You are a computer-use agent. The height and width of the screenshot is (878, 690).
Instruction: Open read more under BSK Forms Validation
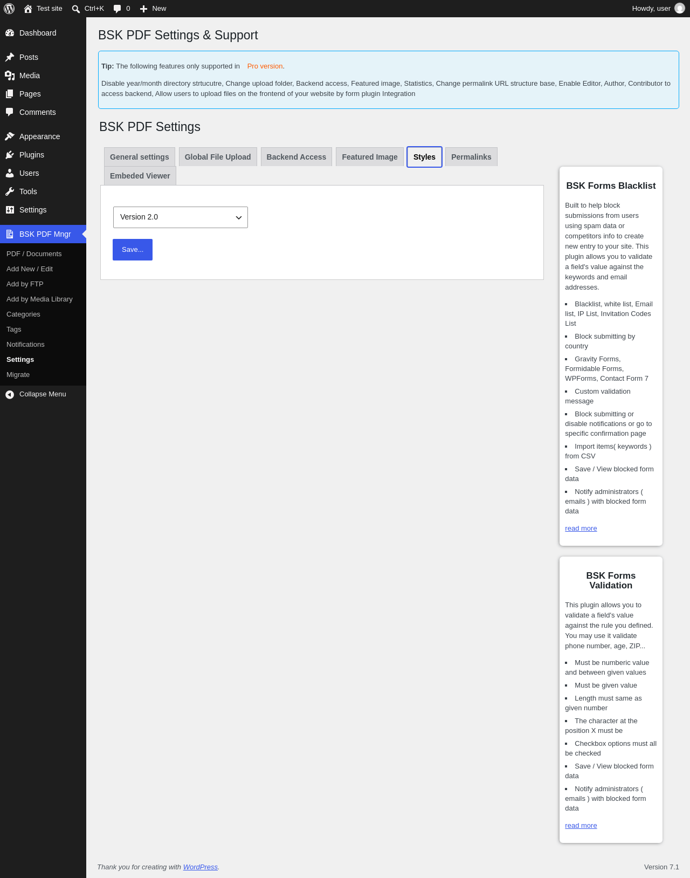pyautogui.click(x=581, y=826)
